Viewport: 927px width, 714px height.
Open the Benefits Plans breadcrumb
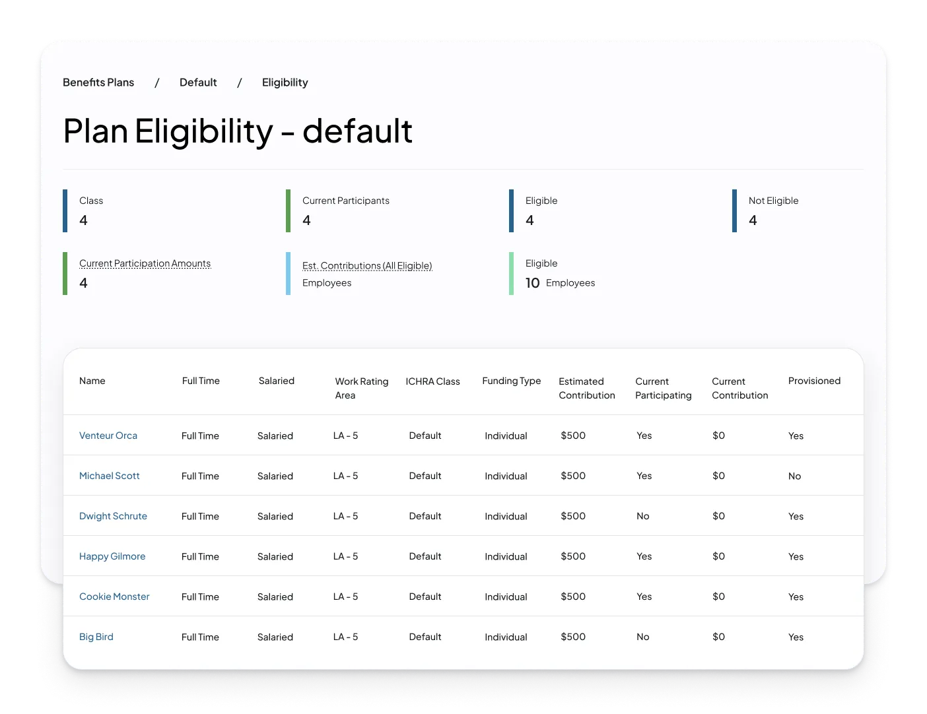click(98, 82)
